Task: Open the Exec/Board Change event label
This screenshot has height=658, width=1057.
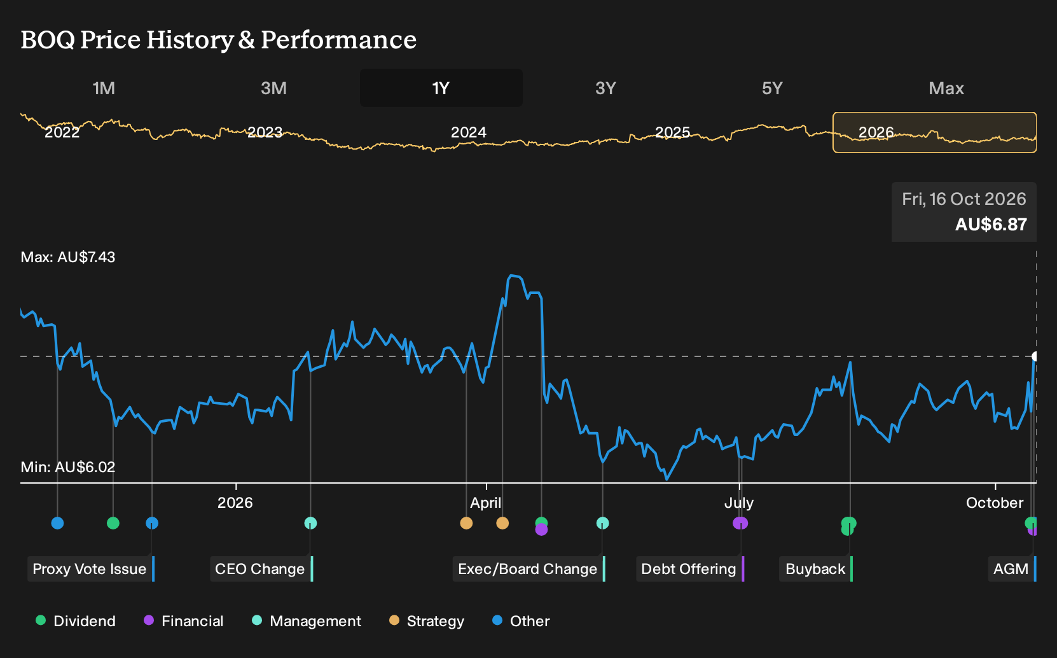Action: [529, 569]
